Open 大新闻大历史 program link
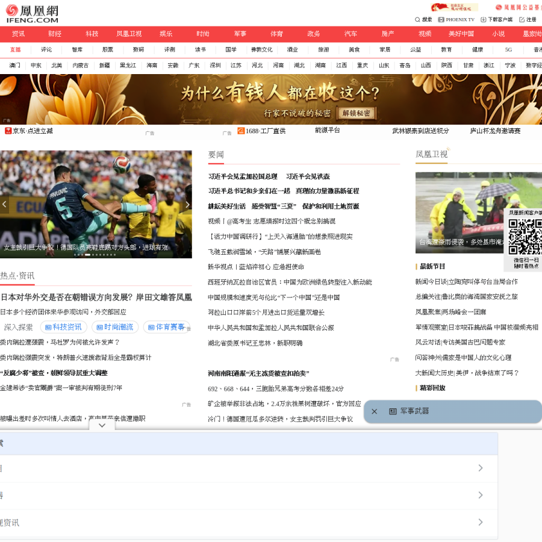Image resolution: width=542 pixels, height=542 pixels. tap(467, 373)
